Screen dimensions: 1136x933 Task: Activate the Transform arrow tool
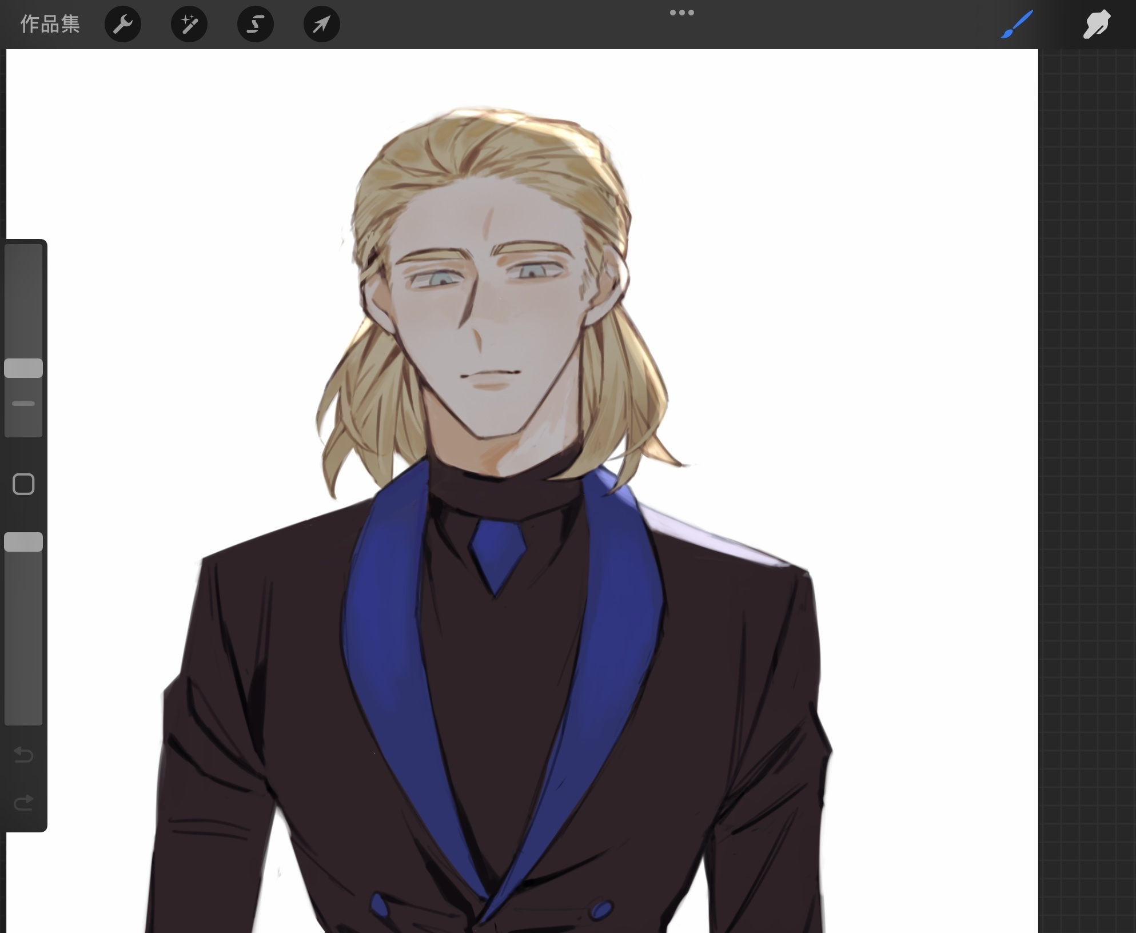tap(322, 25)
